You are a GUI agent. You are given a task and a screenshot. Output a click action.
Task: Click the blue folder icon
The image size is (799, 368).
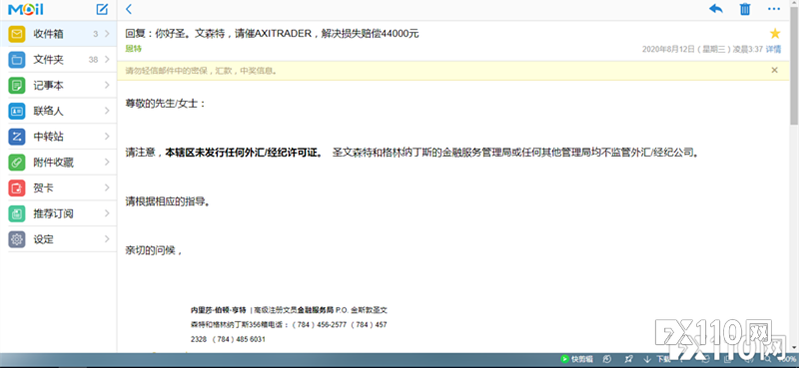[17, 60]
